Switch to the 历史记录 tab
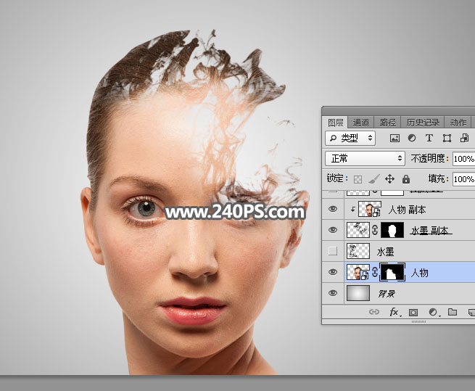Screen dimensions: 475x391 (422, 123)
